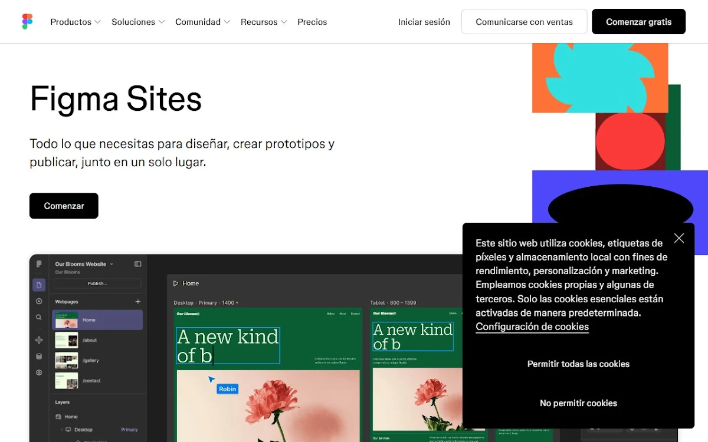The height and width of the screenshot is (442, 708).
Task: Select the highlighted page icon in mockup sidebar
Action: pyautogui.click(x=39, y=285)
